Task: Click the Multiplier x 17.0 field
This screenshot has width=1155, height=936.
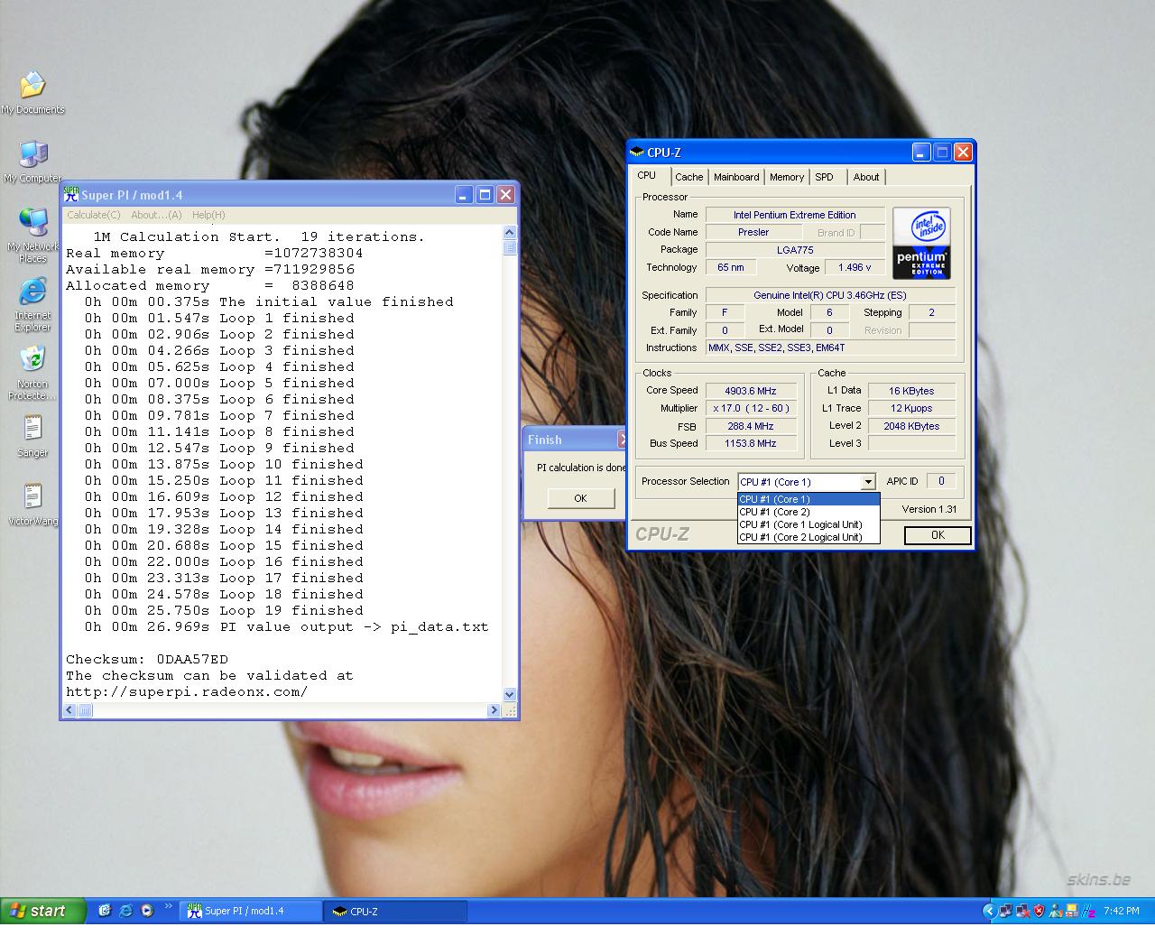Action: [x=751, y=408]
